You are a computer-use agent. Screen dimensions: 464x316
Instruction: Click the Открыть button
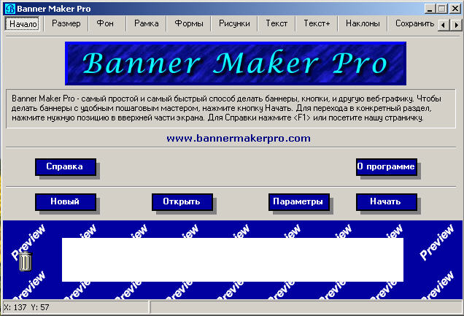coord(182,202)
